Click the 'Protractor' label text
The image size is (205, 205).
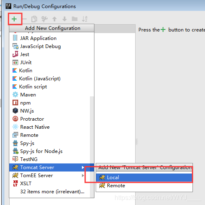(32, 119)
